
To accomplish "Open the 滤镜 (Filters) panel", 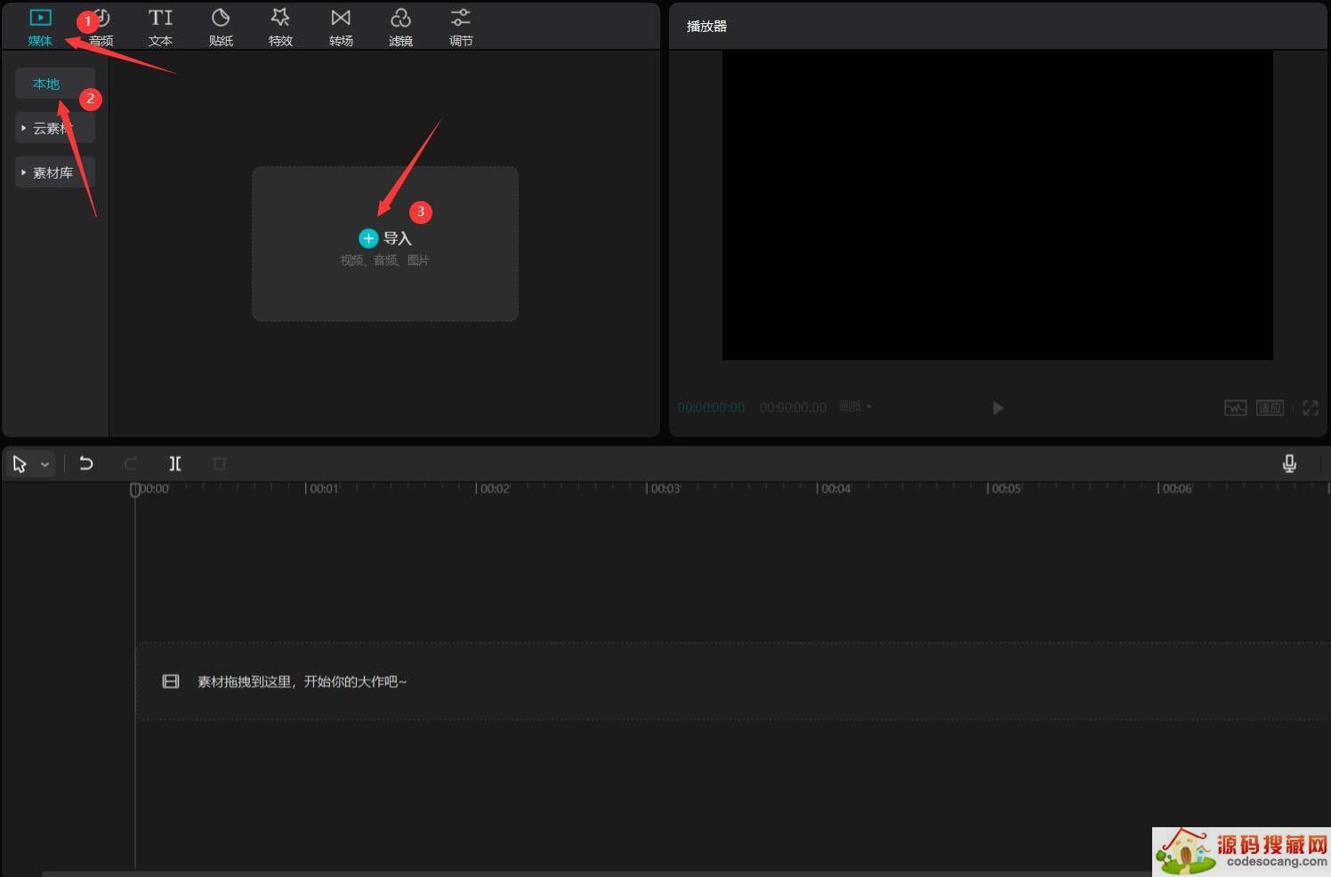I will (400, 28).
